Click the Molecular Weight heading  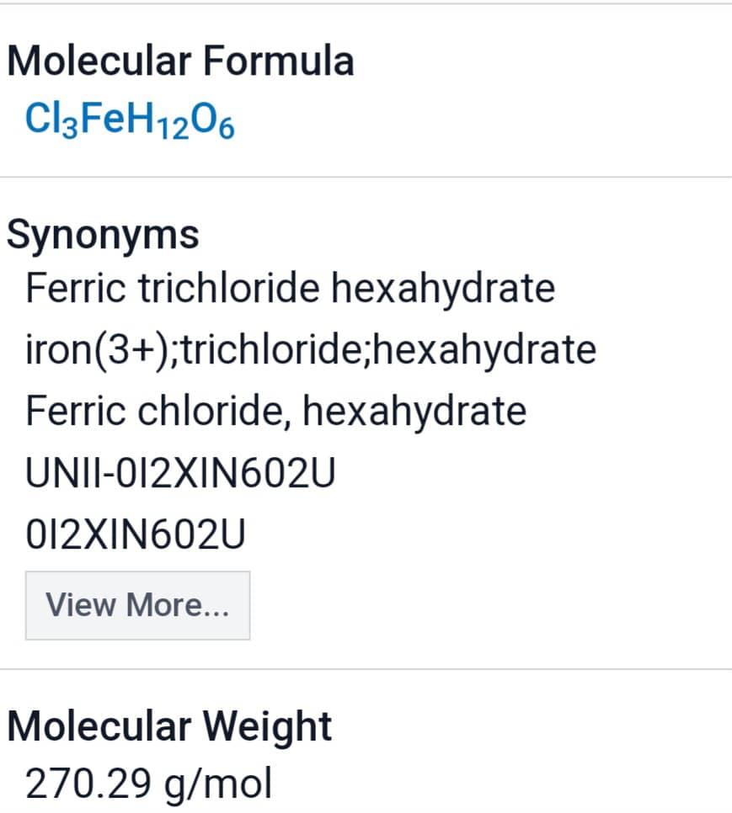coord(169,727)
